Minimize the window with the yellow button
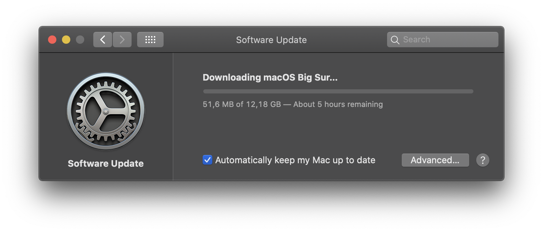Viewport: 543px width, 232px height. coord(66,40)
